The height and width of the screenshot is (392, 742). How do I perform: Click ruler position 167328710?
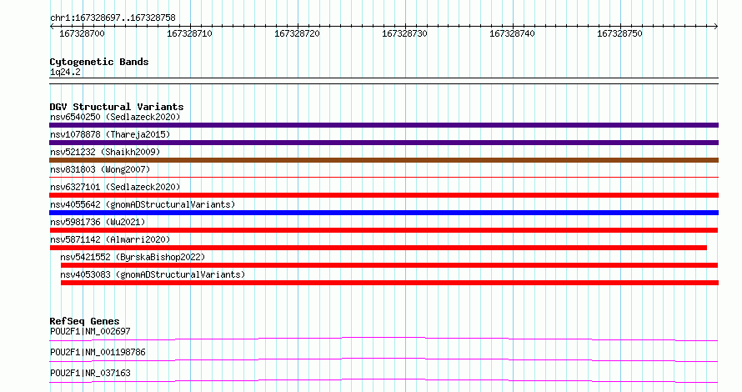point(189,33)
